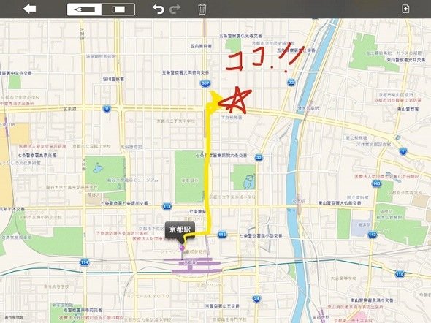This screenshot has width=431, height=323.
Task: Delete drawings with the trash icon
Action: (x=202, y=9)
